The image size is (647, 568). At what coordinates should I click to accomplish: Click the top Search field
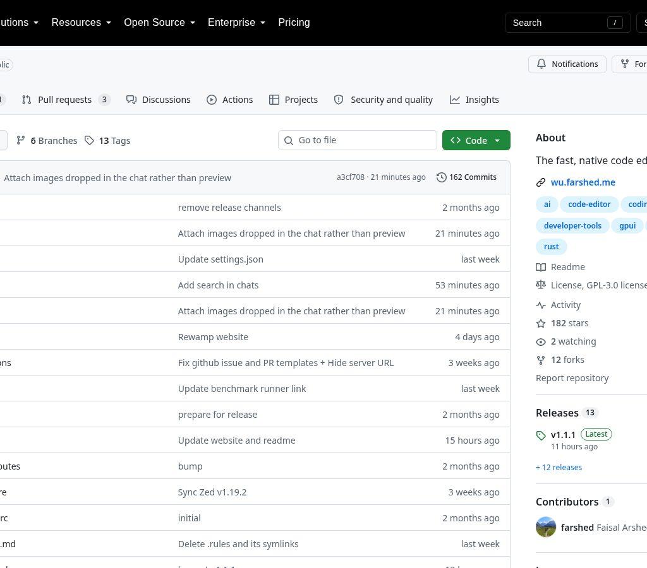pos(568,23)
